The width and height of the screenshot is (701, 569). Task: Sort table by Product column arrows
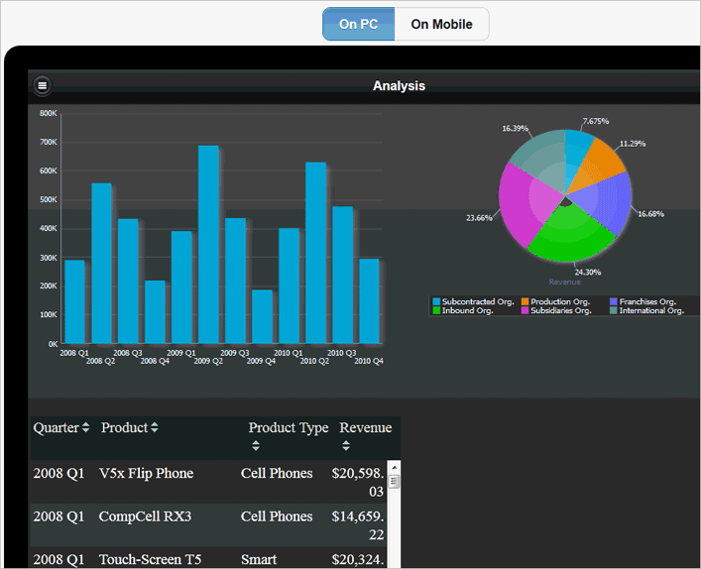pos(155,427)
